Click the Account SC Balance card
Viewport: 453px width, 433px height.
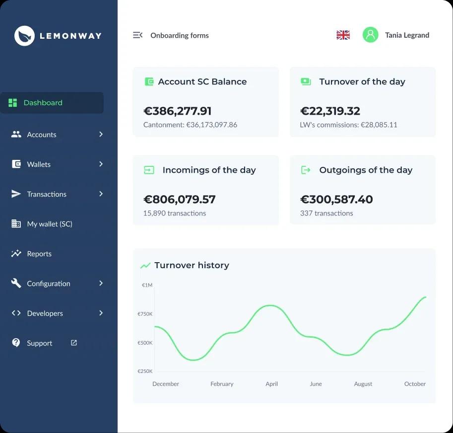205,102
